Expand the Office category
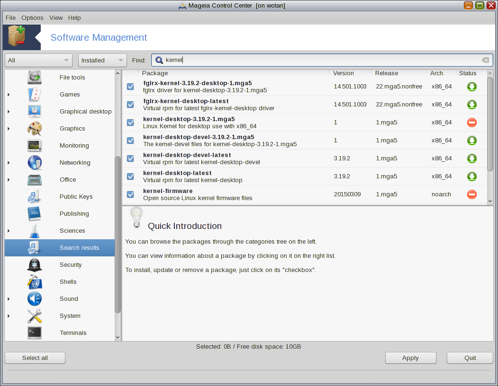Image resolution: width=498 pixels, height=386 pixels. (x=9, y=180)
